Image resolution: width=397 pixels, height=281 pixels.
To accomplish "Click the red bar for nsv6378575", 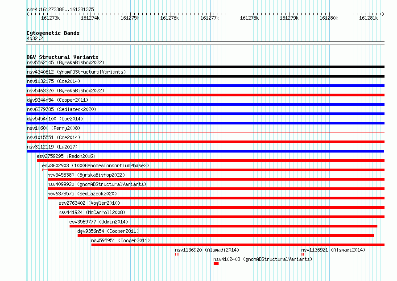I will tap(216, 198).
